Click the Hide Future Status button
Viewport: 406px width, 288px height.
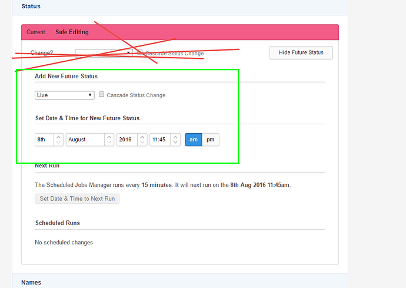[301, 52]
